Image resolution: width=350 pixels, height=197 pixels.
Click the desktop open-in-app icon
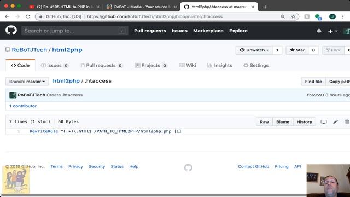click(324, 121)
